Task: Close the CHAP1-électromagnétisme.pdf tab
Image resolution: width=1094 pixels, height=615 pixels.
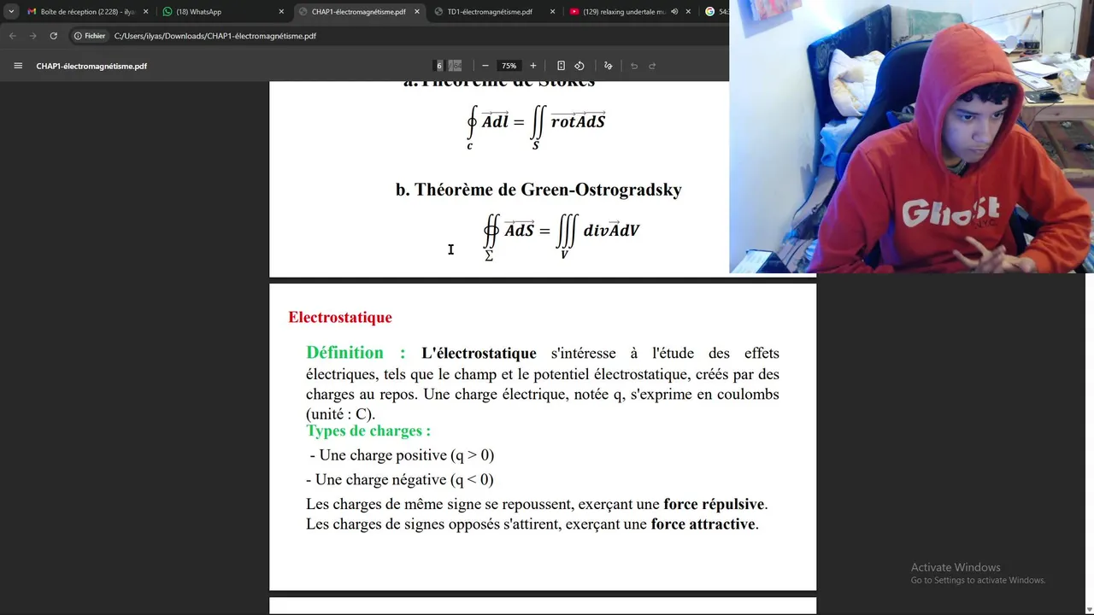Action: coord(417,12)
